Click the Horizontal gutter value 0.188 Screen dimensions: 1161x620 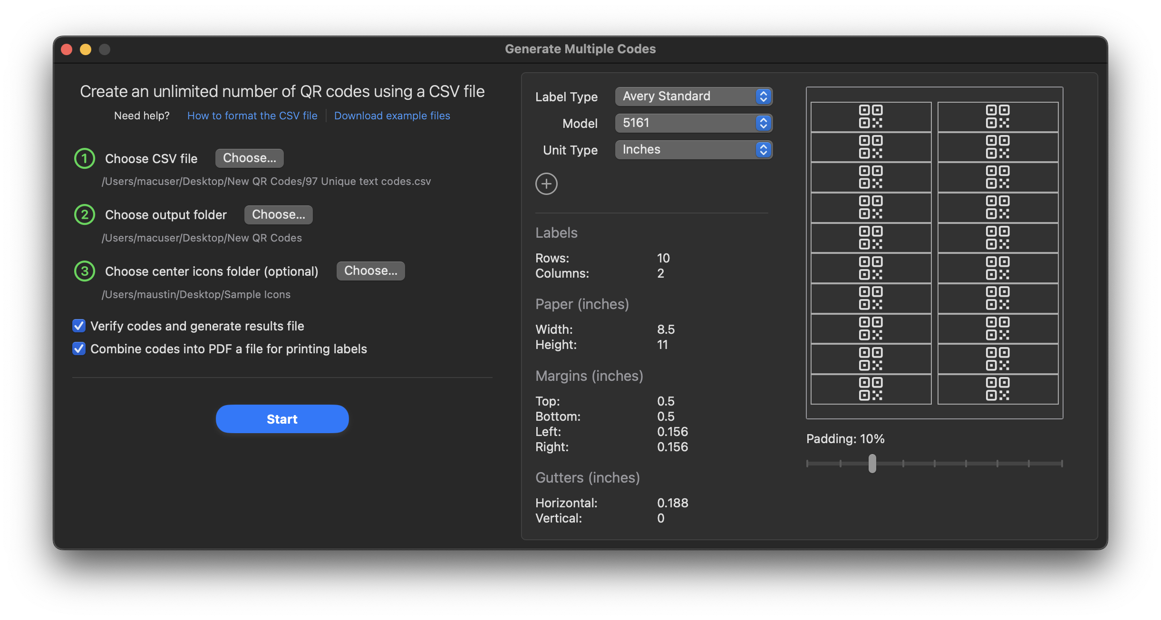click(673, 503)
